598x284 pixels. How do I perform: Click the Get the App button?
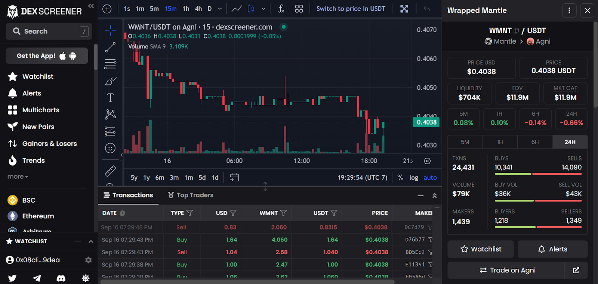(x=47, y=56)
